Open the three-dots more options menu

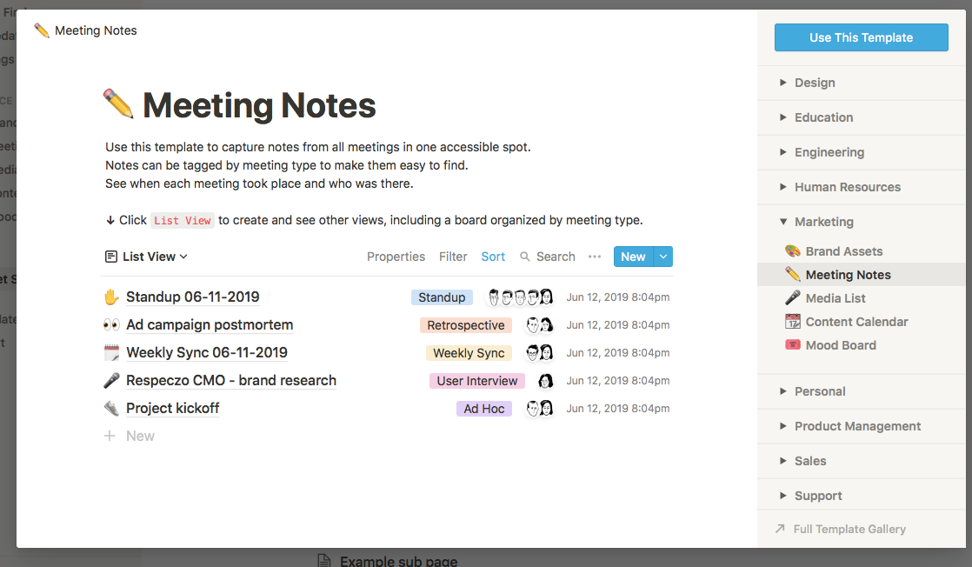[595, 257]
